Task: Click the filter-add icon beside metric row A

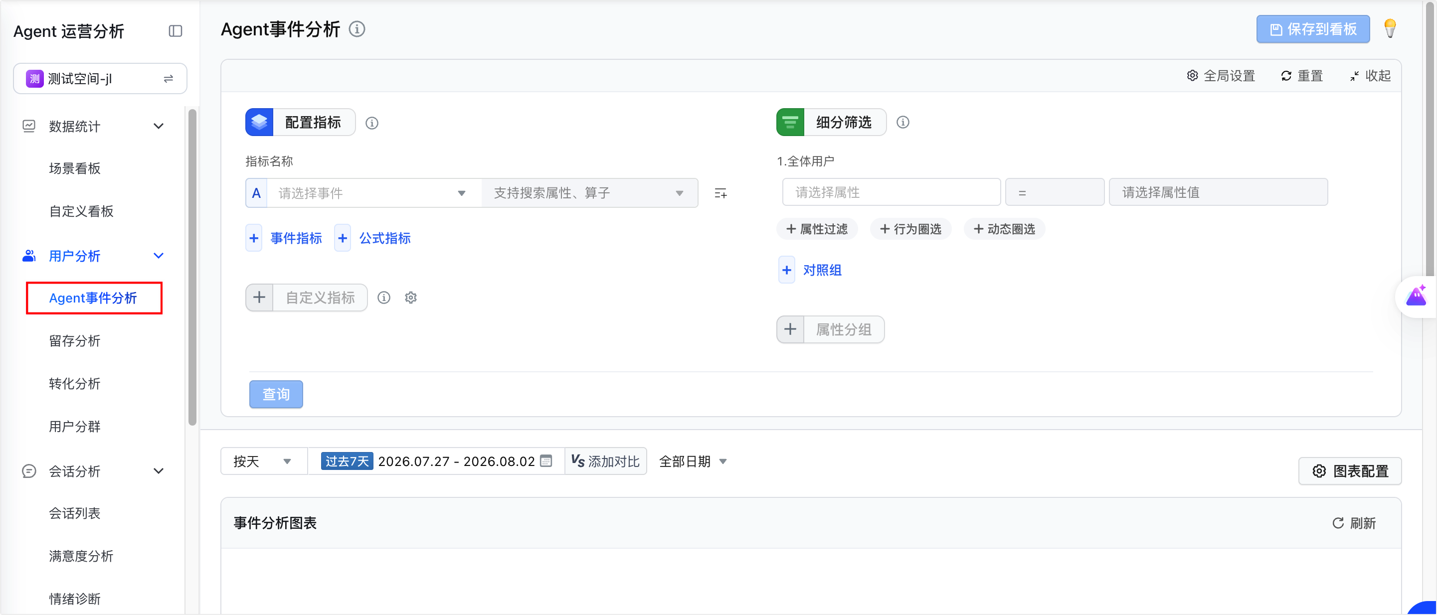Action: (x=720, y=193)
